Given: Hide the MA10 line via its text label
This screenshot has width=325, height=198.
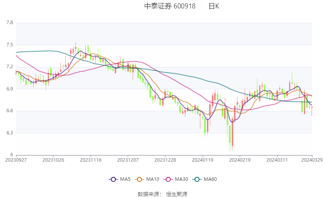Looking at the screenshot, I should 153,179.
